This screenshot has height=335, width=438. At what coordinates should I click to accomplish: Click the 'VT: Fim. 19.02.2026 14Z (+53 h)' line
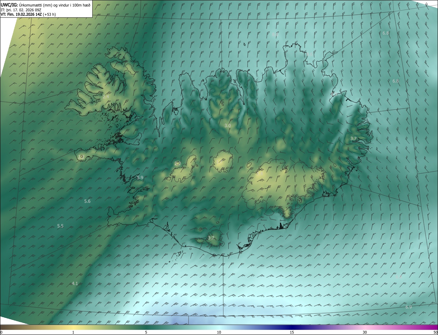point(28,14)
